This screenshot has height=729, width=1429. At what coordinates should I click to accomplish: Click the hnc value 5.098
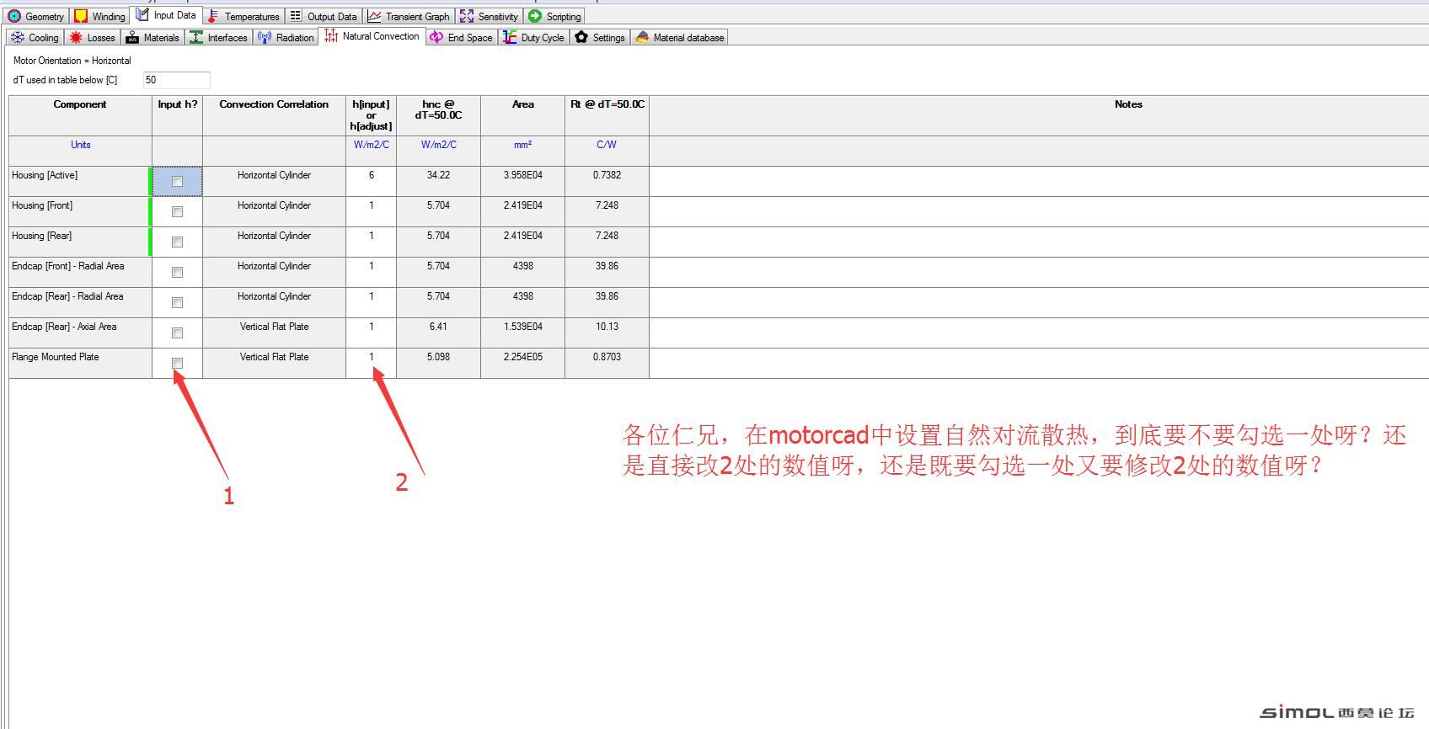pyautogui.click(x=438, y=357)
